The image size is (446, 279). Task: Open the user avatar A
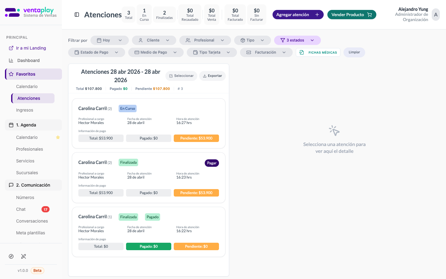[x=435, y=15]
